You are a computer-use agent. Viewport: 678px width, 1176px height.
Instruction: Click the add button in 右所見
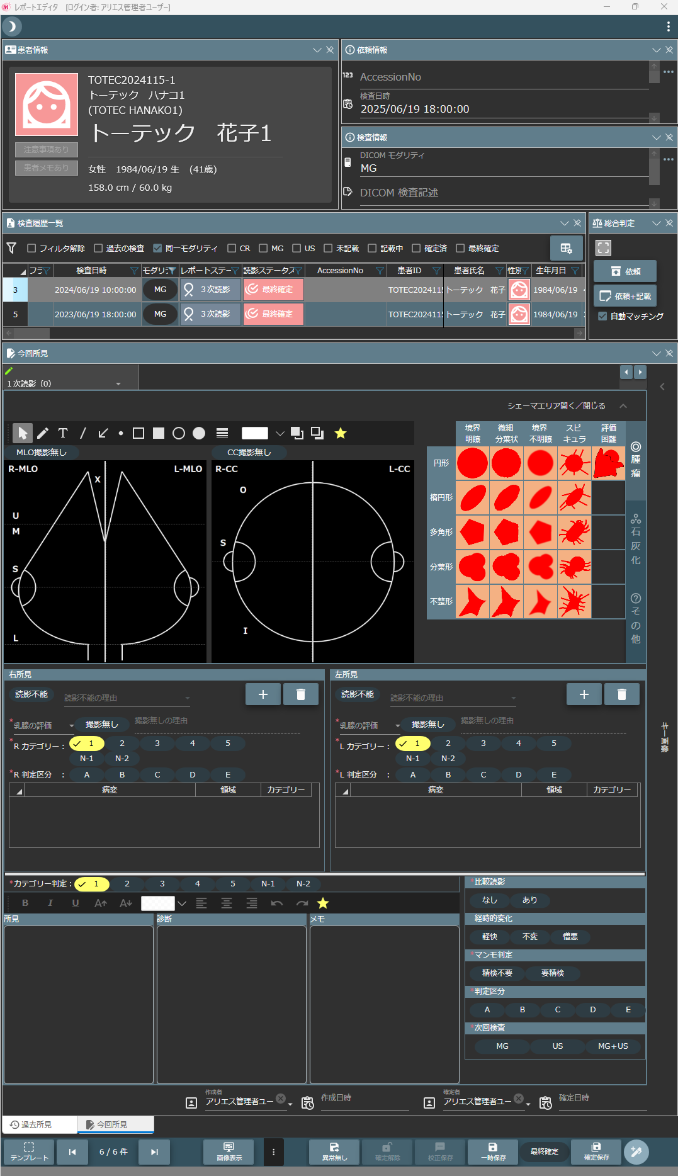click(x=263, y=694)
